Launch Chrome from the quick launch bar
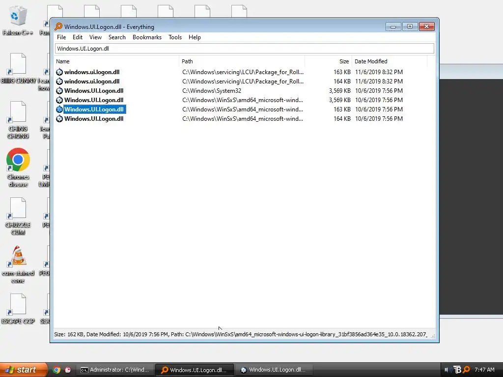This screenshot has width=503, height=377. tap(56, 370)
